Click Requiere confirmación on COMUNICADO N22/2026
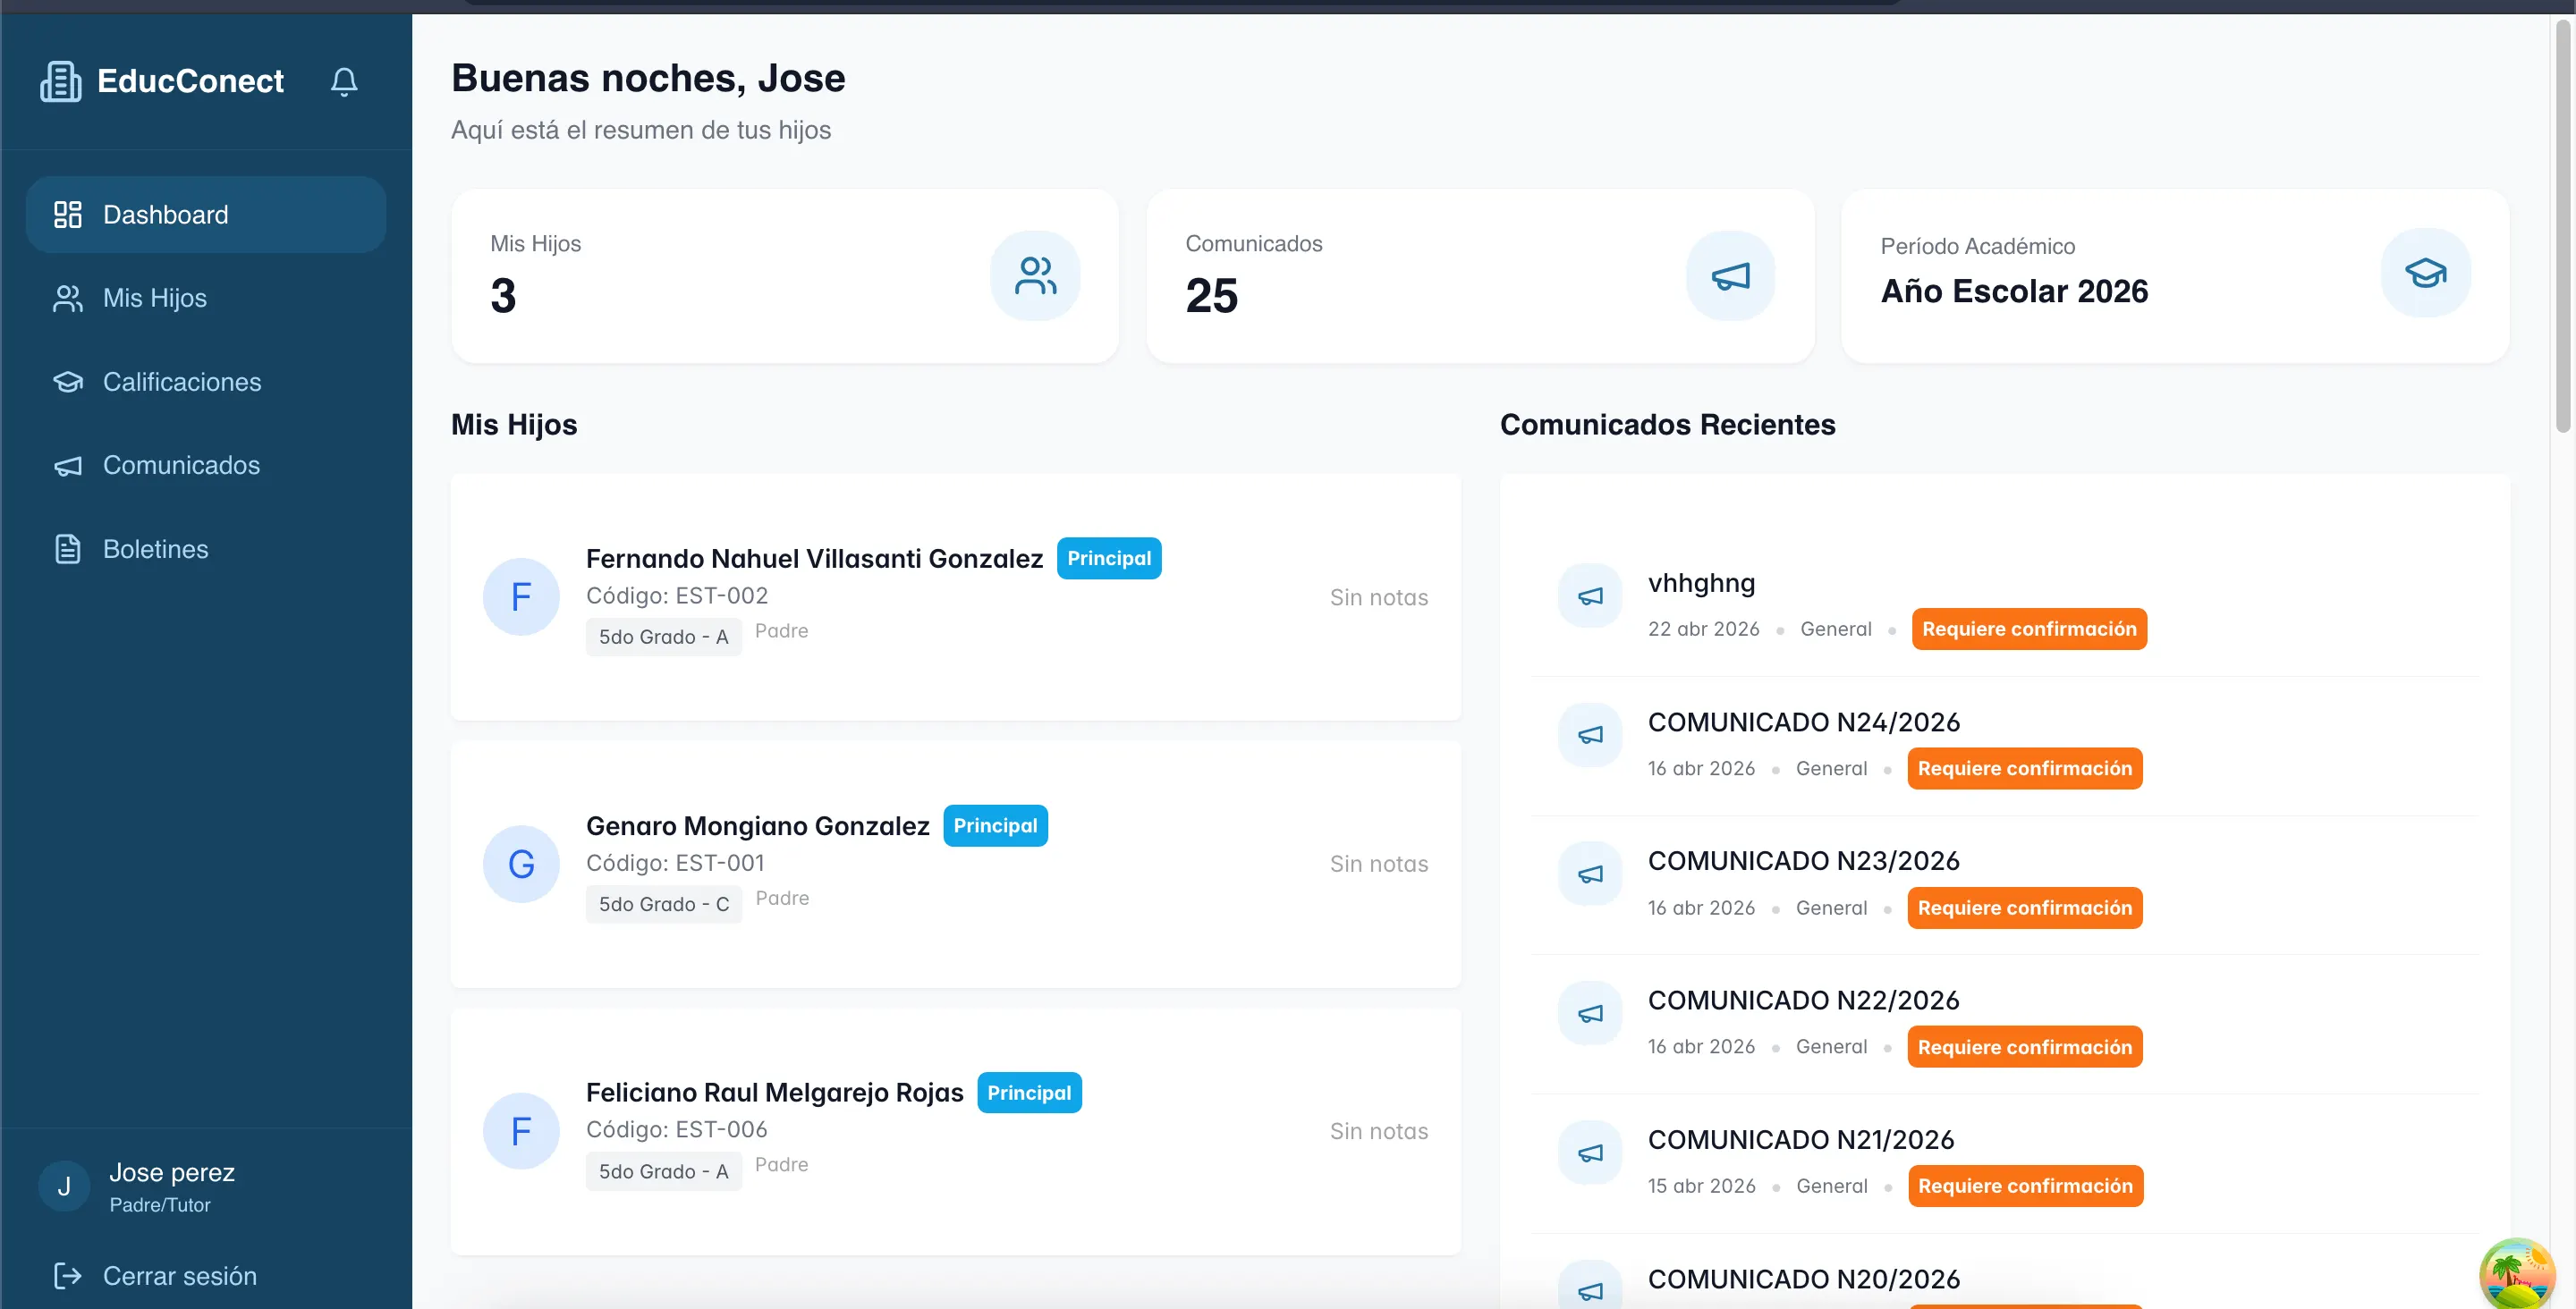The height and width of the screenshot is (1309, 2576). pos(2024,1047)
